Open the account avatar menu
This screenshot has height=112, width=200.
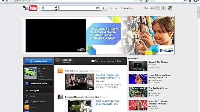tap(171, 8)
